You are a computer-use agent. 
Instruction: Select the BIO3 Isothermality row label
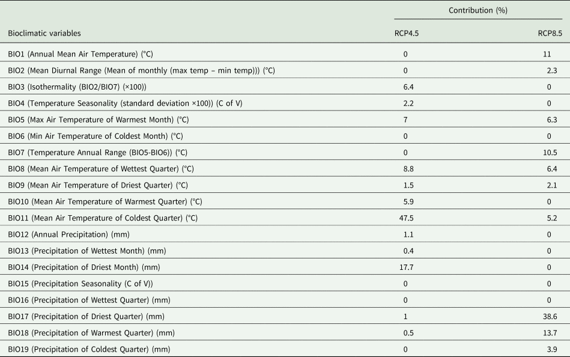(x=77, y=87)
